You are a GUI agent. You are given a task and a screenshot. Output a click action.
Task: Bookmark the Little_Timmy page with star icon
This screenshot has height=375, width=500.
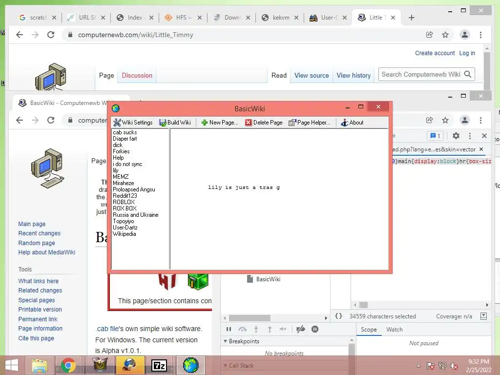click(x=445, y=35)
